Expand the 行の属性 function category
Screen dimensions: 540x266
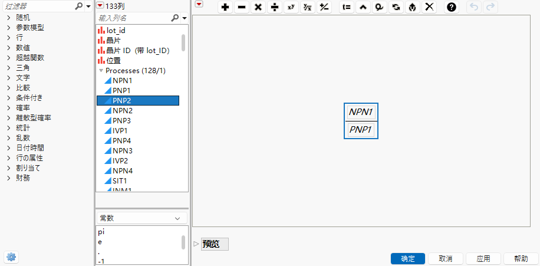9,158
